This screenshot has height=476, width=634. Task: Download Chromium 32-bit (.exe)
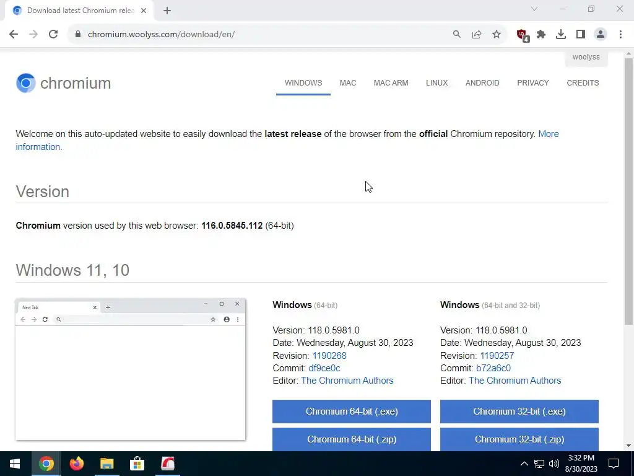pyautogui.click(x=519, y=412)
